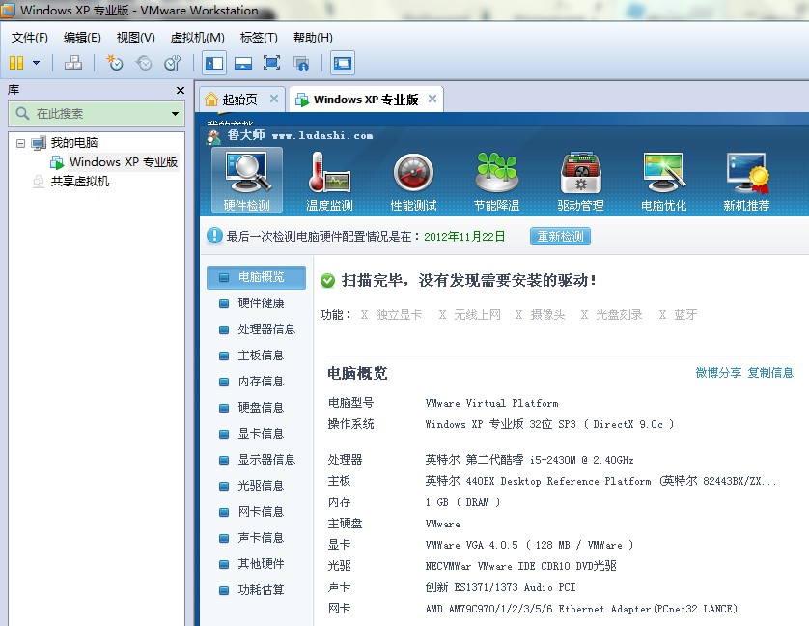Open 性能测试 performance test
The height and width of the screenshot is (626, 809).
[413, 182]
